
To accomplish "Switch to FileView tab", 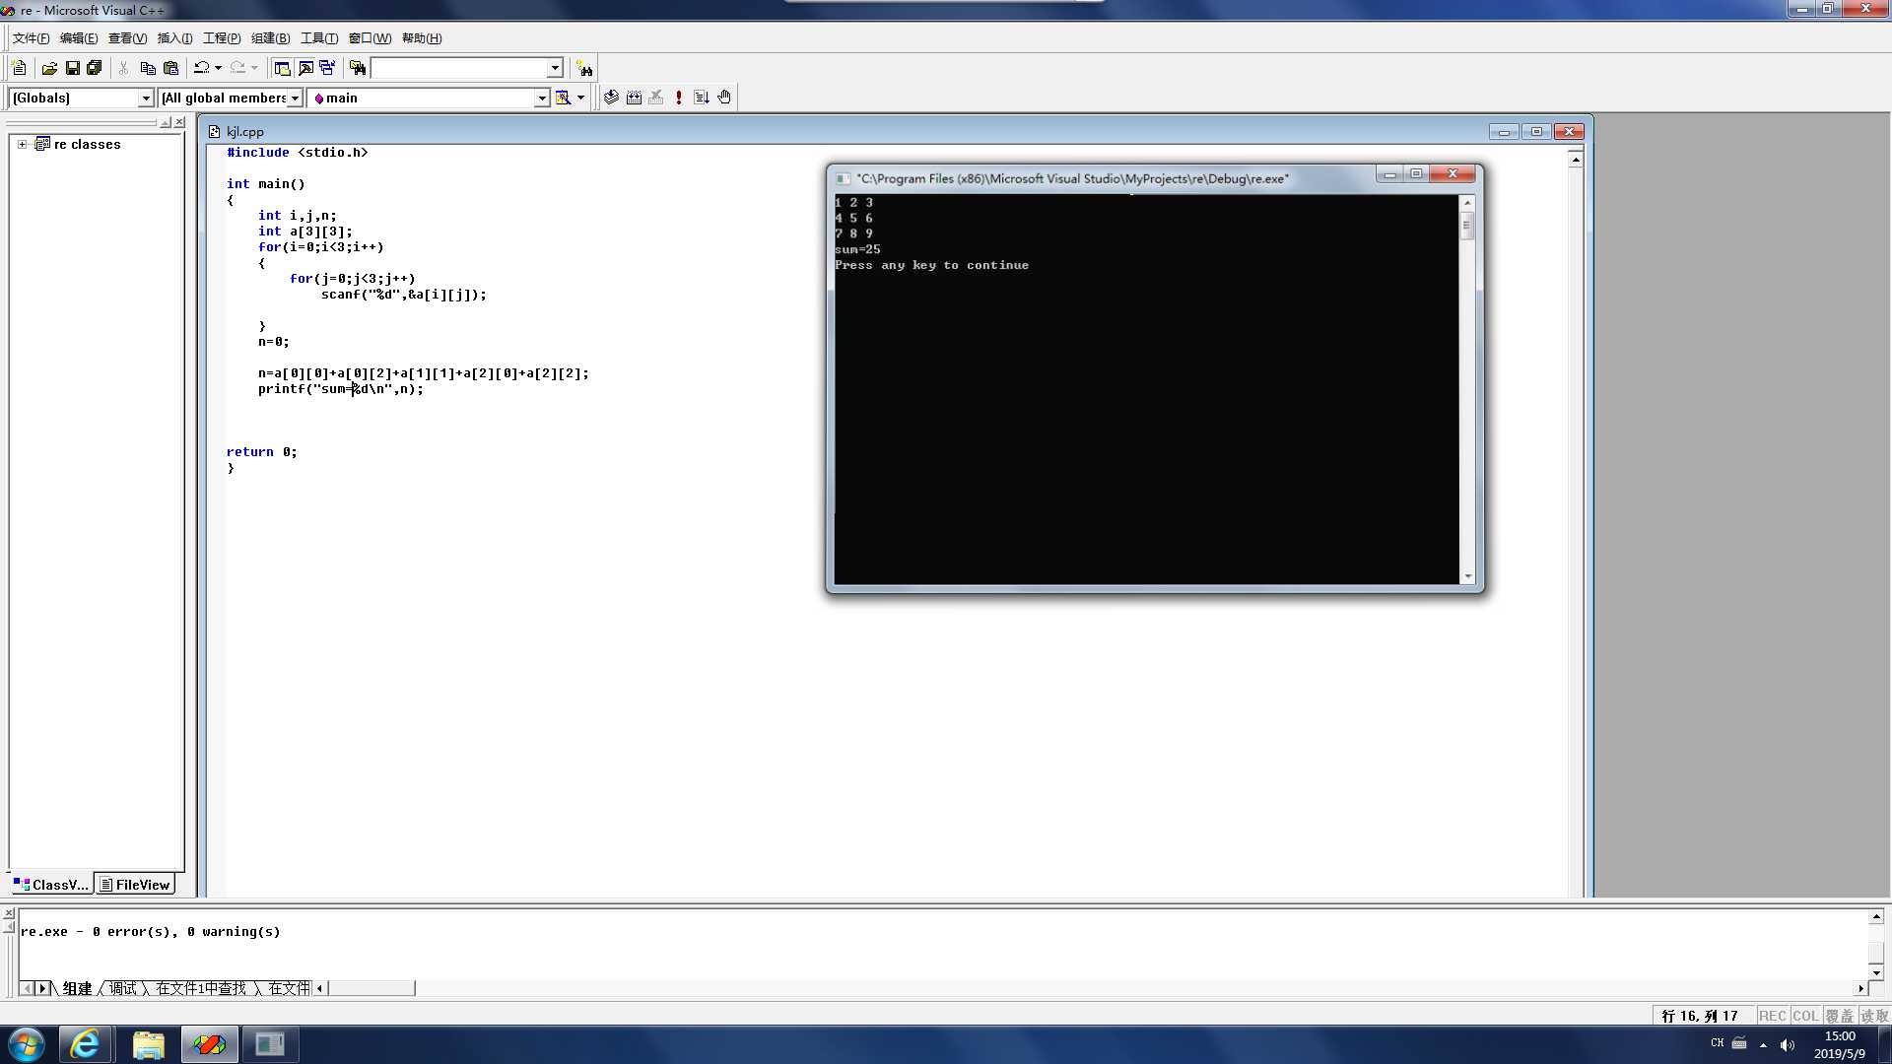I will point(135,885).
